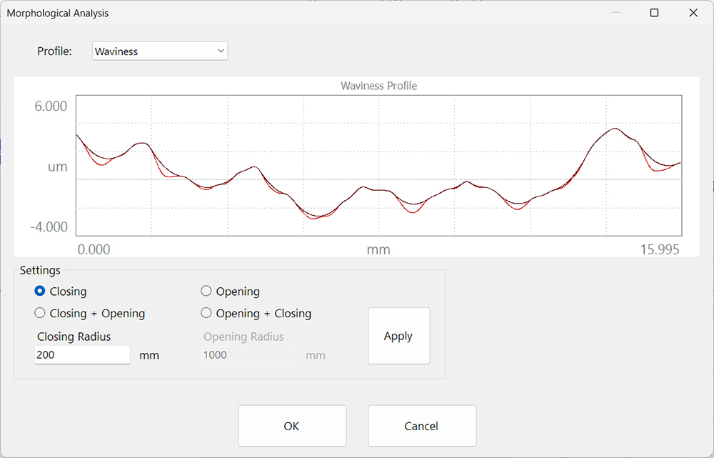The height and width of the screenshot is (458, 714).
Task: Click the Morphological Analysis title text
Action: pos(58,13)
